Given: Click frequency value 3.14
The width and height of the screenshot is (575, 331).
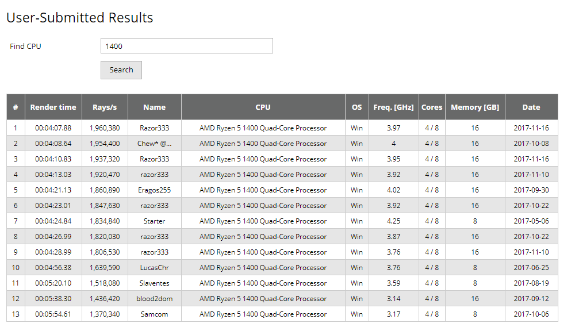Looking at the screenshot, I should click(x=393, y=299).
